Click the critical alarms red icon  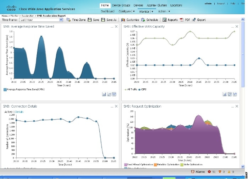pos(209,172)
